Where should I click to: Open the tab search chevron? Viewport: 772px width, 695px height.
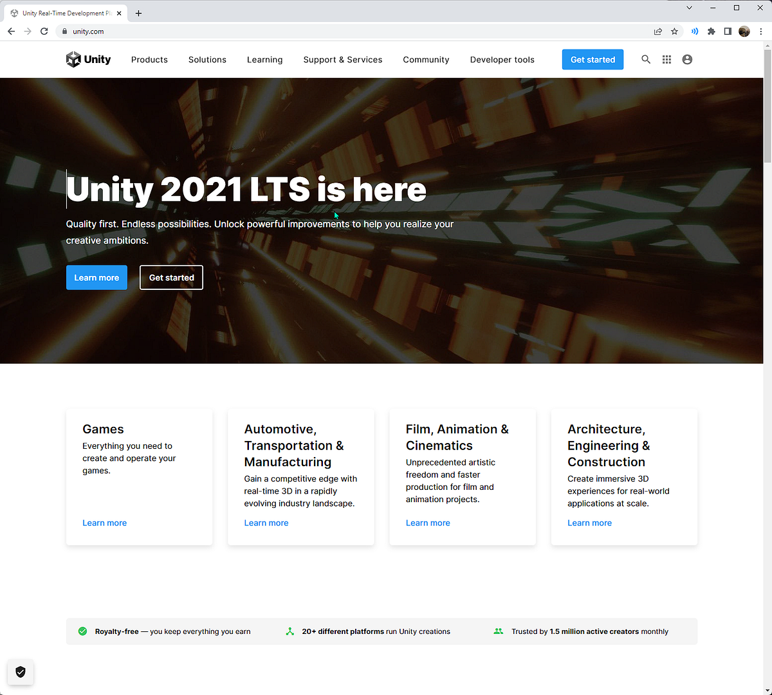tap(689, 8)
